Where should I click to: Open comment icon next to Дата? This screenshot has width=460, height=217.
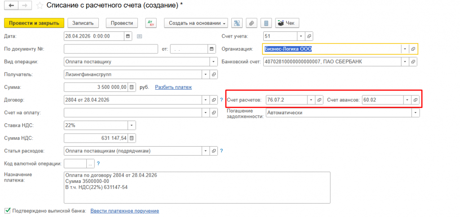click(139, 36)
